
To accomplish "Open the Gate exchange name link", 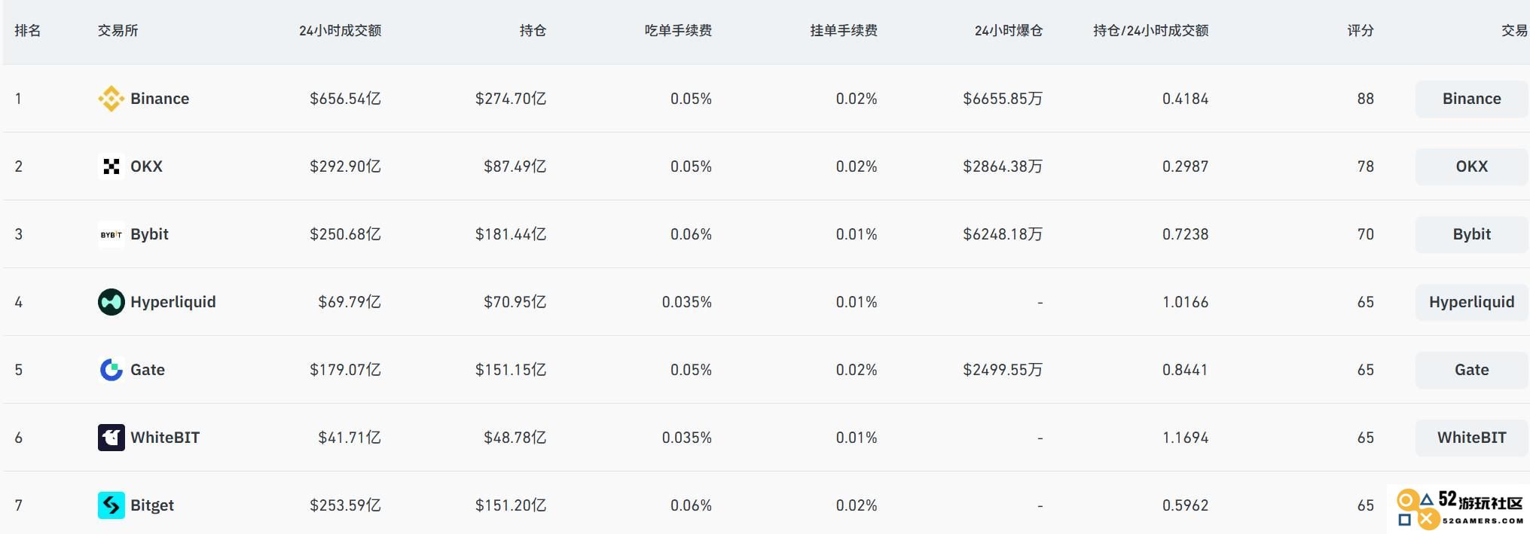I will [148, 370].
